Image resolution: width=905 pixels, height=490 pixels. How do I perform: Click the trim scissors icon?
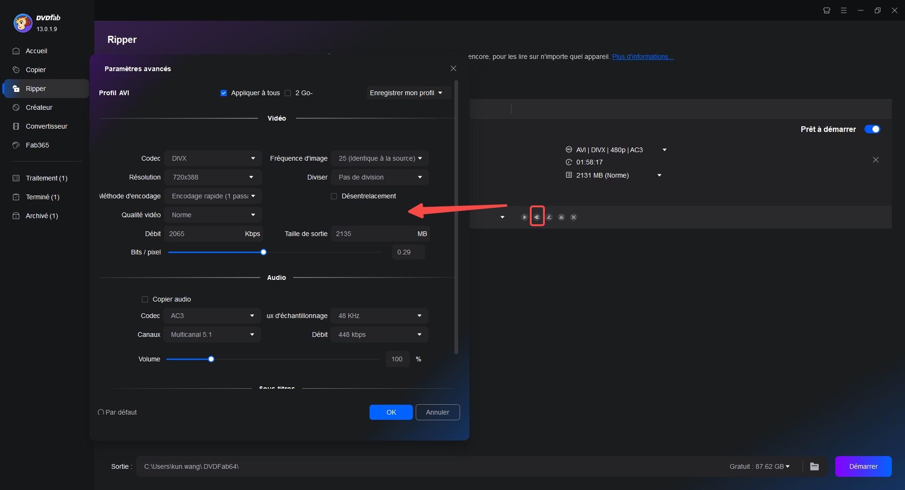[561, 217]
